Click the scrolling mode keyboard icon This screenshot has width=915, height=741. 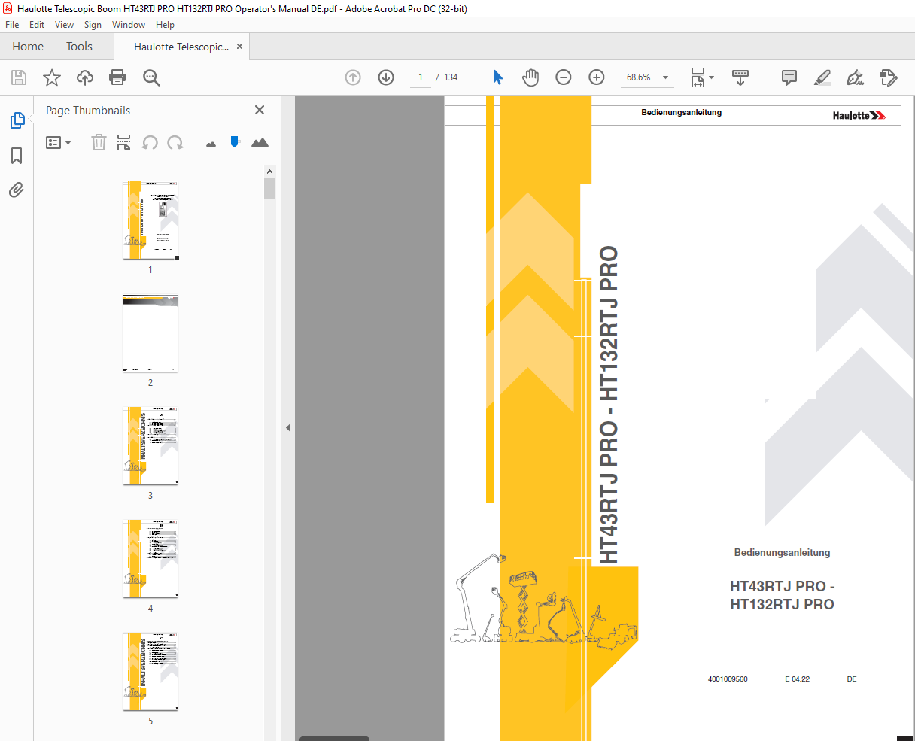(x=740, y=77)
